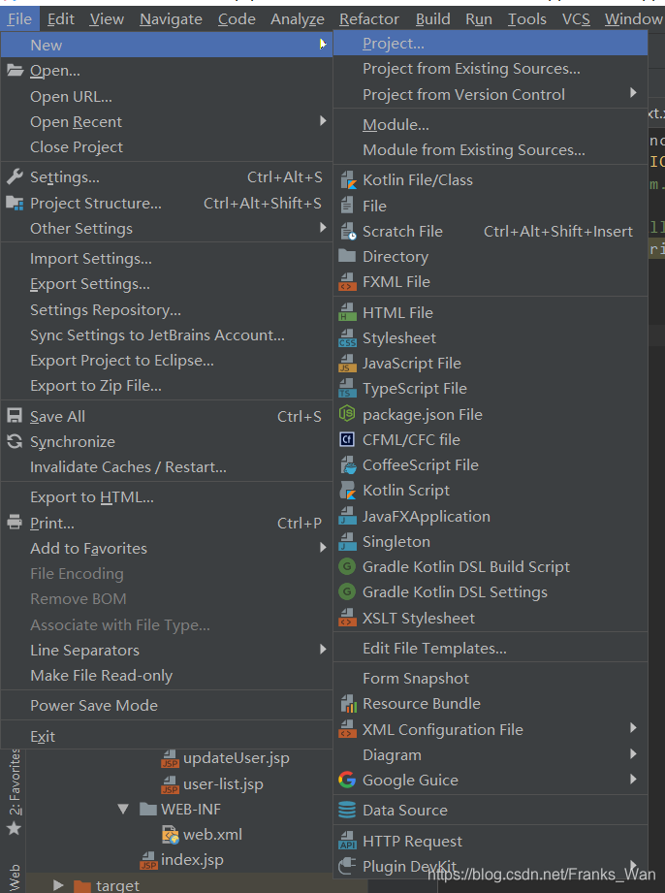Viewport: 665px width, 893px height.
Task: Choose Invalidate Caches / Restart...
Action: (x=167, y=467)
